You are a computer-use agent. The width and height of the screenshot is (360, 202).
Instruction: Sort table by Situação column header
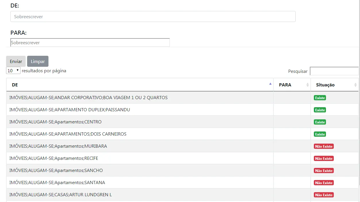pyautogui.click(x=335, y=85)
